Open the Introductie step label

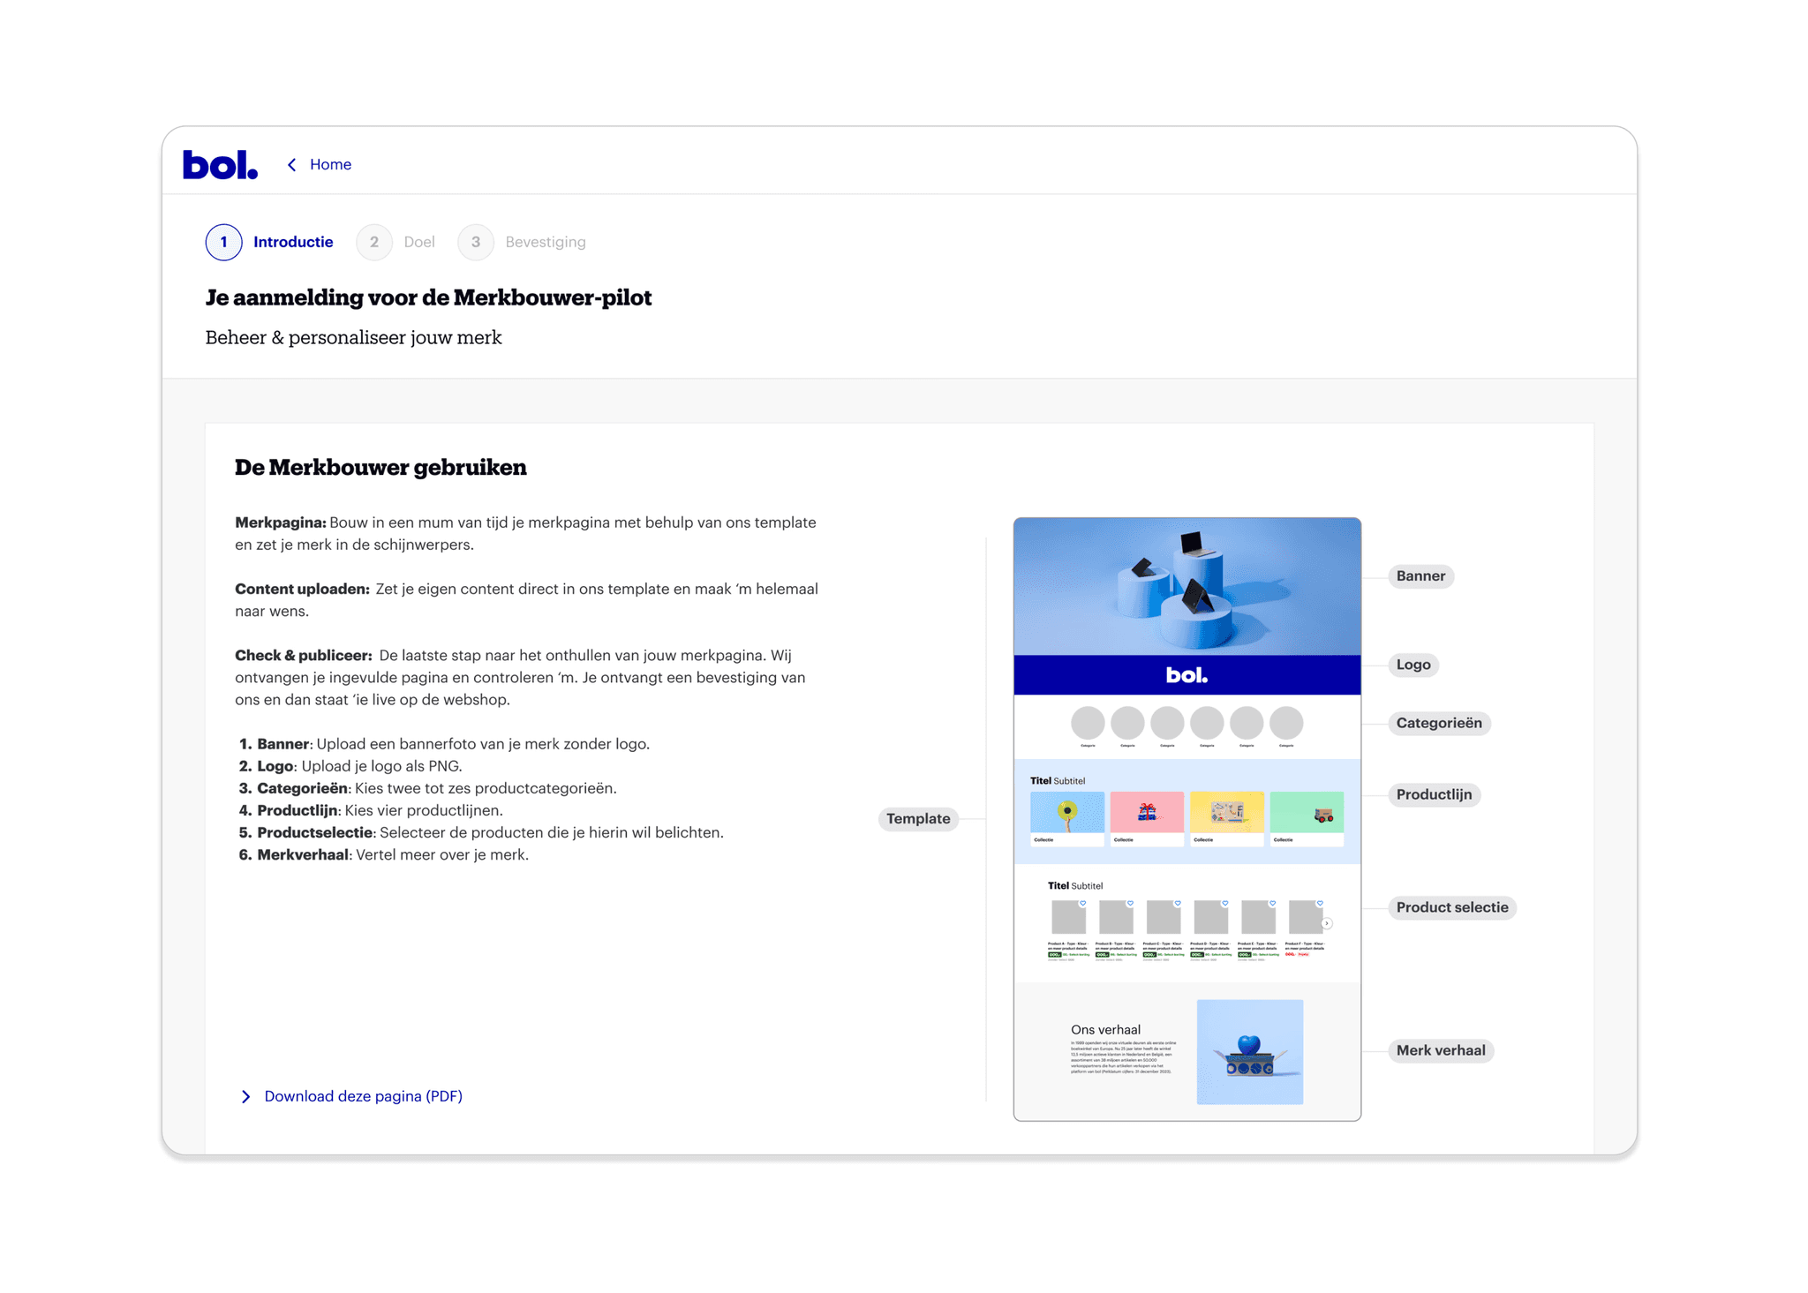[x=293, y=242]
